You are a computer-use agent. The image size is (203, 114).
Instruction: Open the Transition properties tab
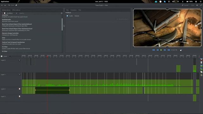coord(73,10)
